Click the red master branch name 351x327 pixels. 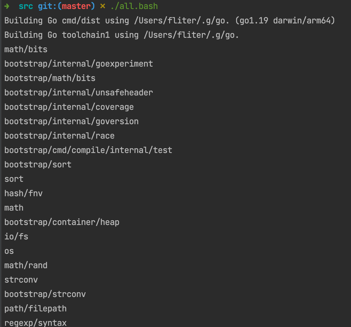pos(76,6)
